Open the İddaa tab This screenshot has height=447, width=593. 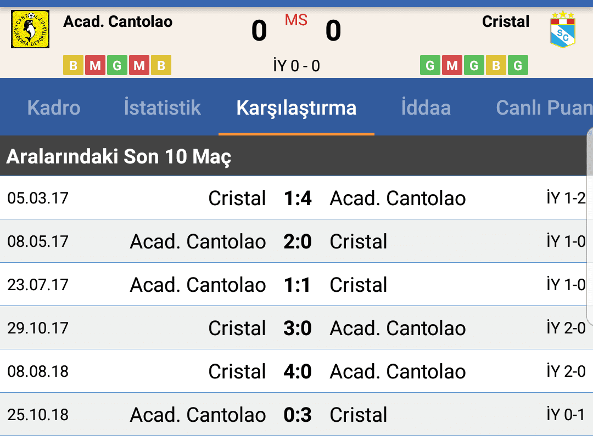pos(426,107)
